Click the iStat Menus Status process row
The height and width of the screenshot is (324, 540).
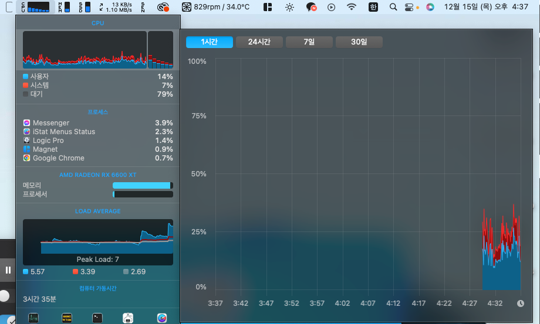click(98, 132)
